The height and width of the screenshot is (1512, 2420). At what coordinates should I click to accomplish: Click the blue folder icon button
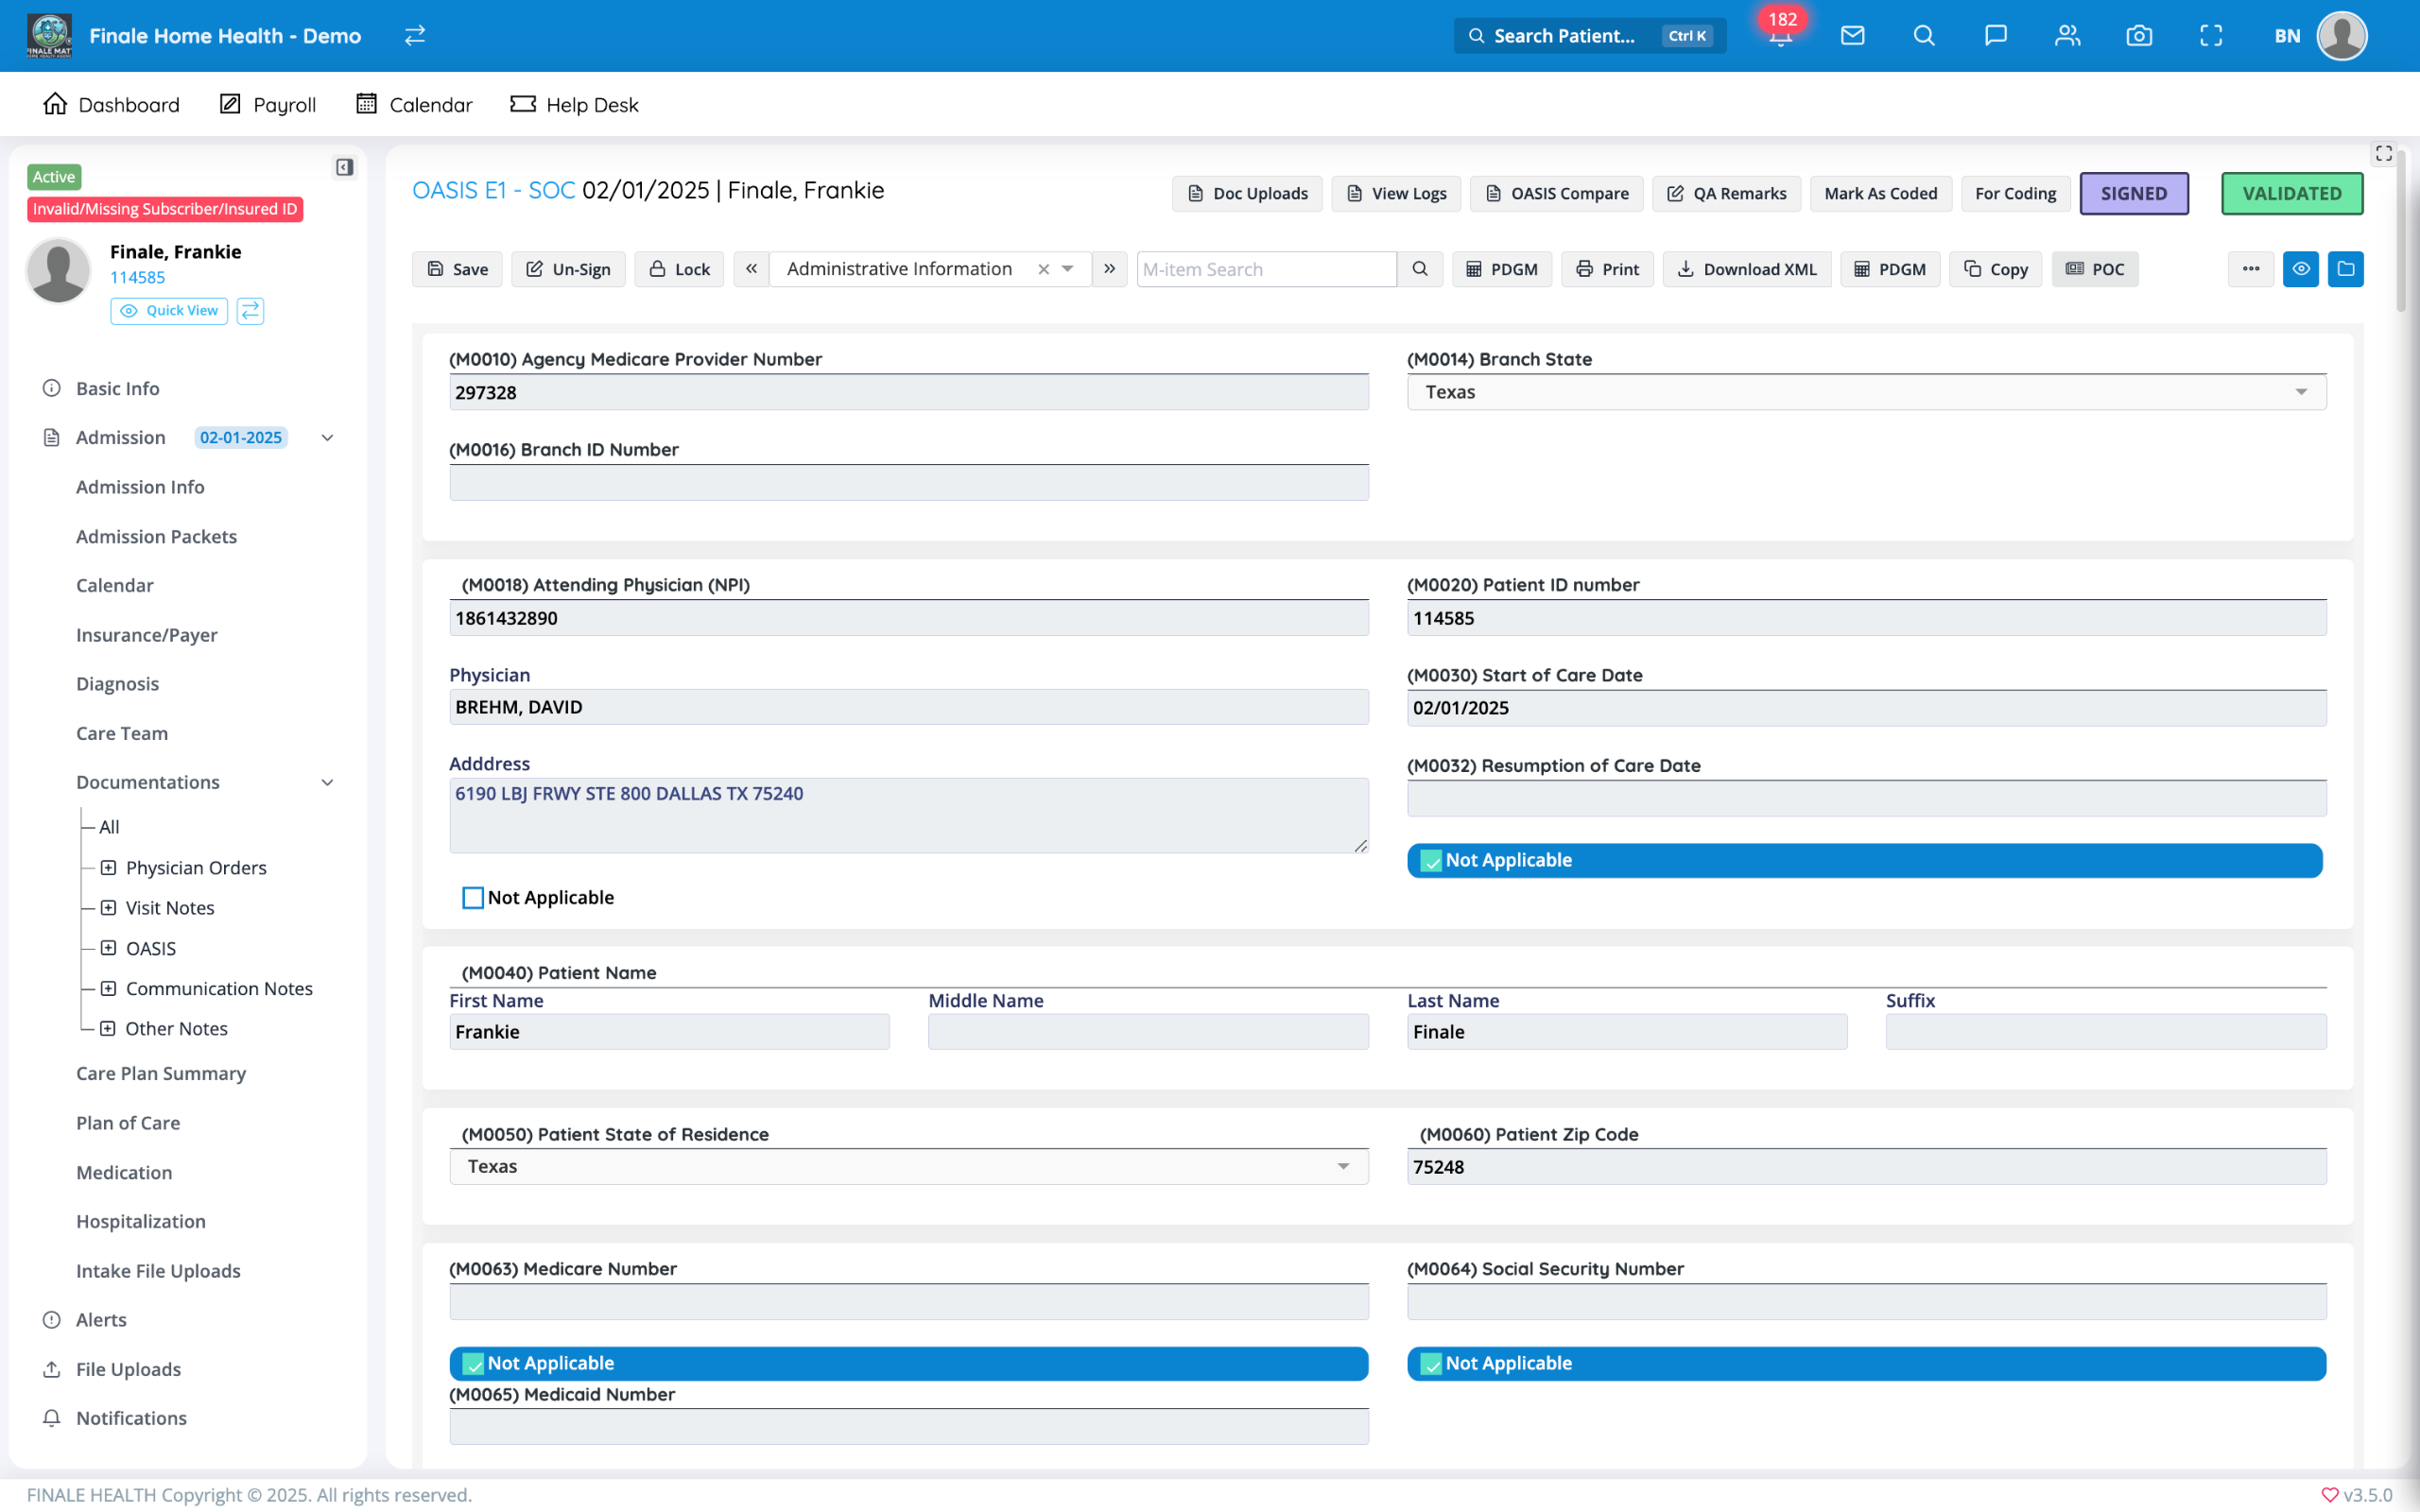(x=2345, y=269)
